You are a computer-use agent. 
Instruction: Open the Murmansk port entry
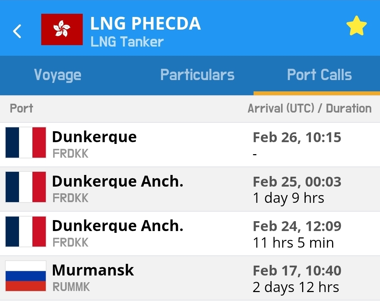point(93,270)
